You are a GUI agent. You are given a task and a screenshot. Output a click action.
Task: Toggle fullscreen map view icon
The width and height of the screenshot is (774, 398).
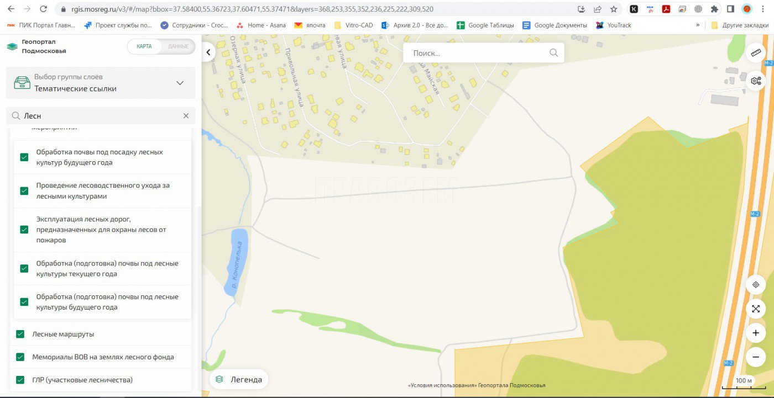coord(756,309)
